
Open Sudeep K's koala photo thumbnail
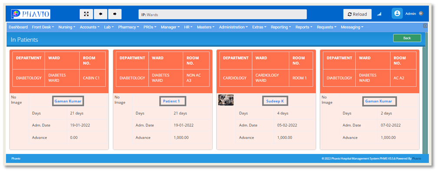(226, 100)
